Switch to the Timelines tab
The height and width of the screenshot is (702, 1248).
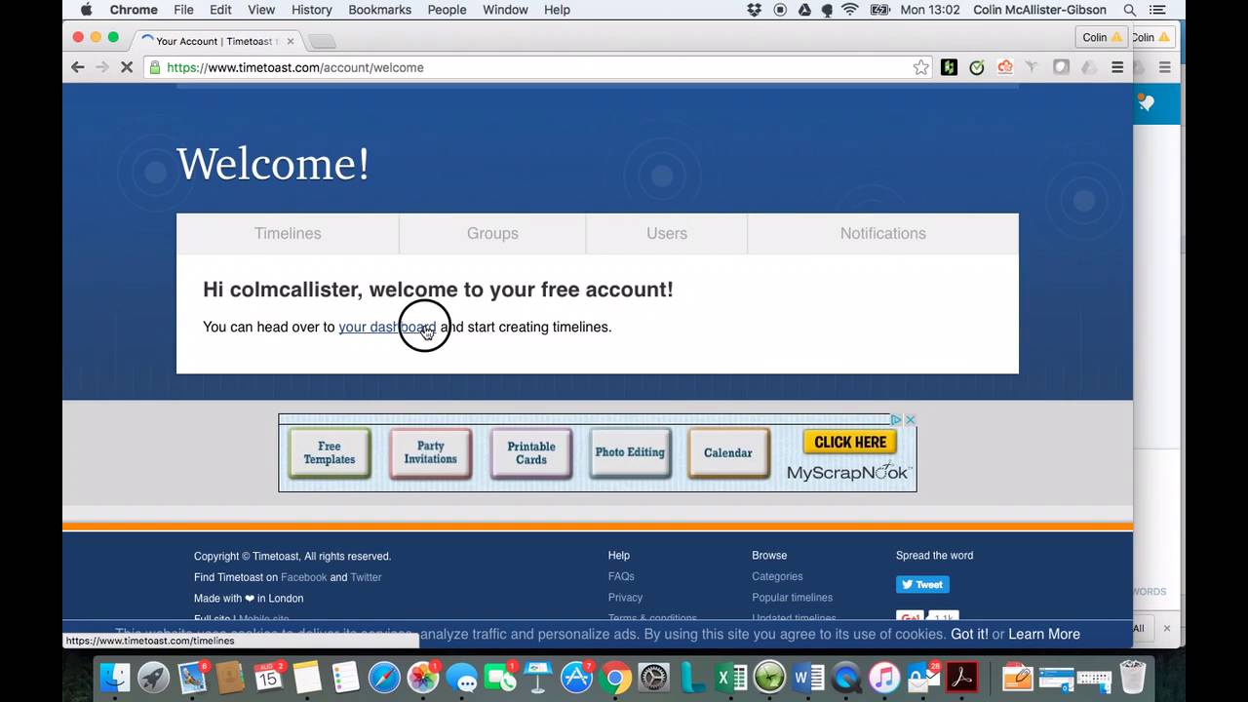288,234
